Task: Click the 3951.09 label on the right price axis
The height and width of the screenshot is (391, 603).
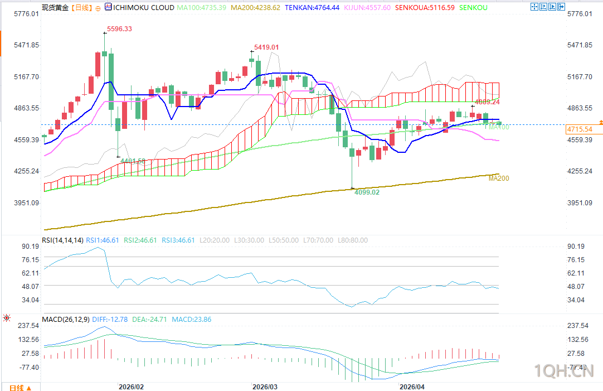Action: click(x=580, y=203)
